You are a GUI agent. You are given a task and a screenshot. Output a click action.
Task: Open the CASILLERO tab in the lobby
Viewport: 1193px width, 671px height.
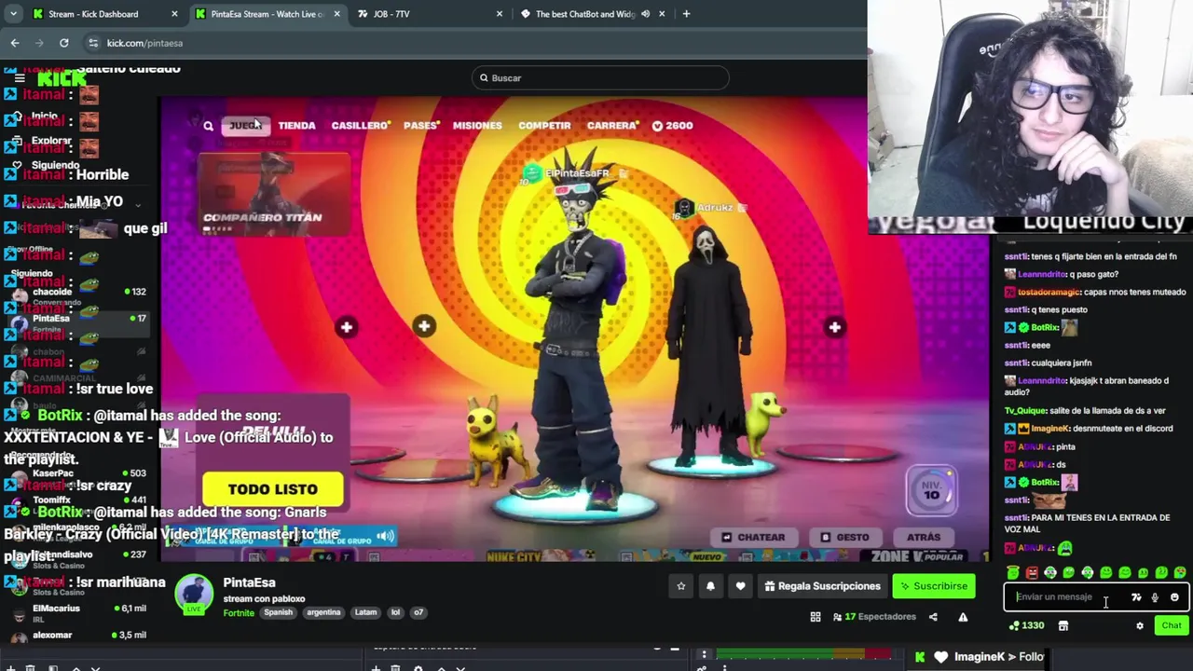[x=360, y=126]
